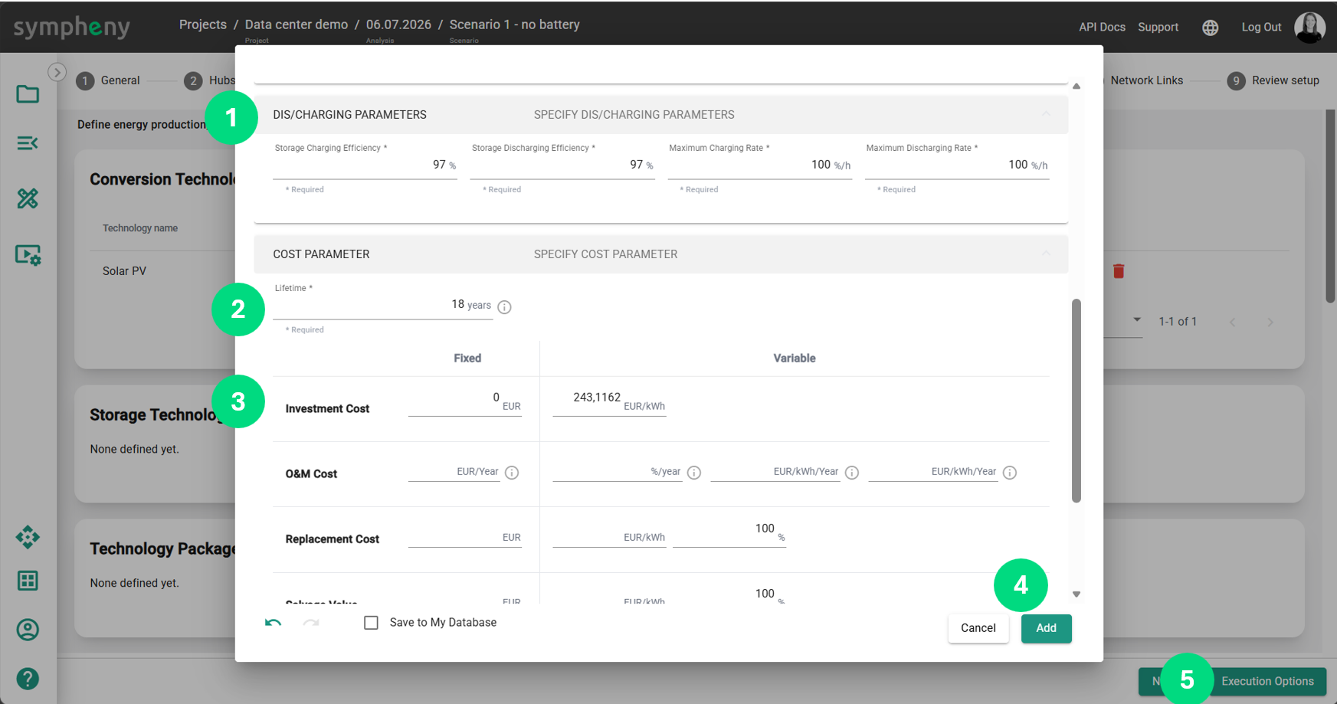Check the Save to My Database box
The height and width of the screenshot is (704, 1337).
pos(371,623)
